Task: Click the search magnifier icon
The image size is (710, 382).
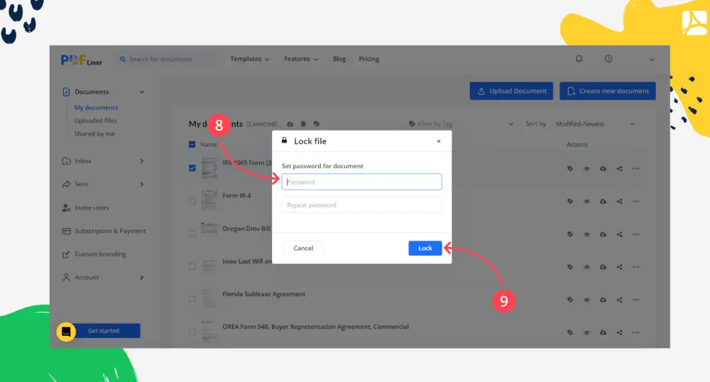Action: tap(123, 59)
